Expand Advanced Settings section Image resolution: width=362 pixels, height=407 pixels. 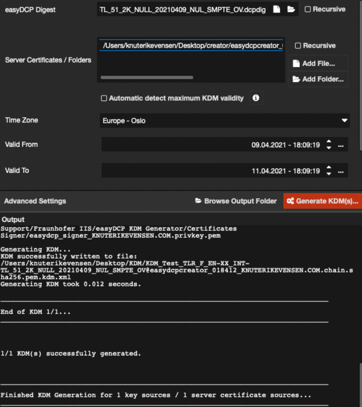[35, 201]
